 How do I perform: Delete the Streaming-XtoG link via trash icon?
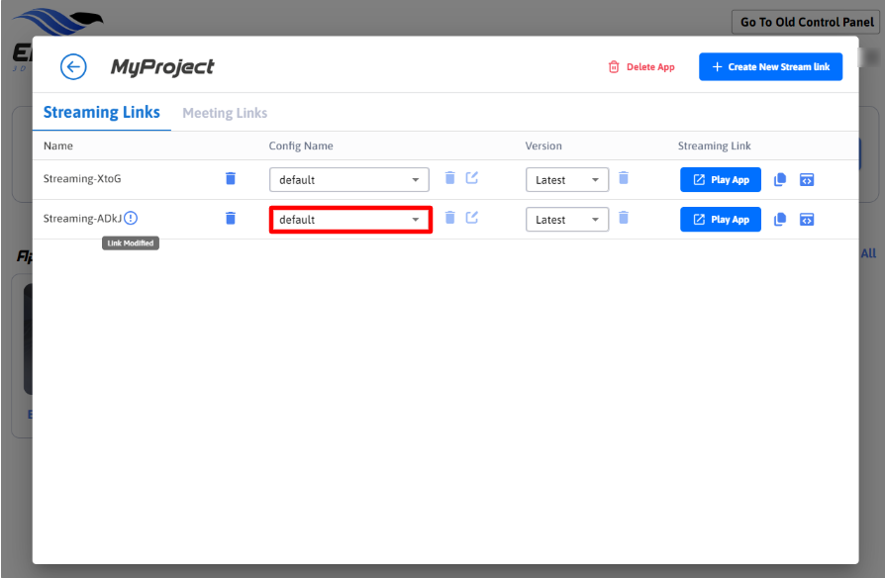click(231, 178)
